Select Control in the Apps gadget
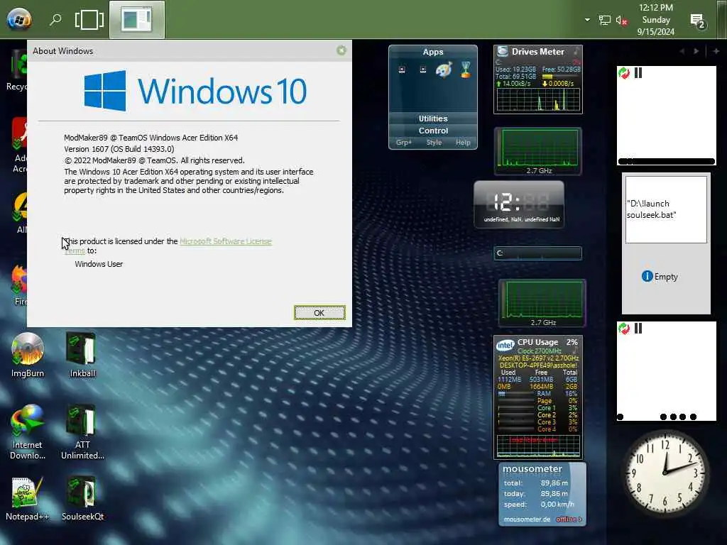Image resolution: width=727 pixels, height=545 pixels. [433, 131]
